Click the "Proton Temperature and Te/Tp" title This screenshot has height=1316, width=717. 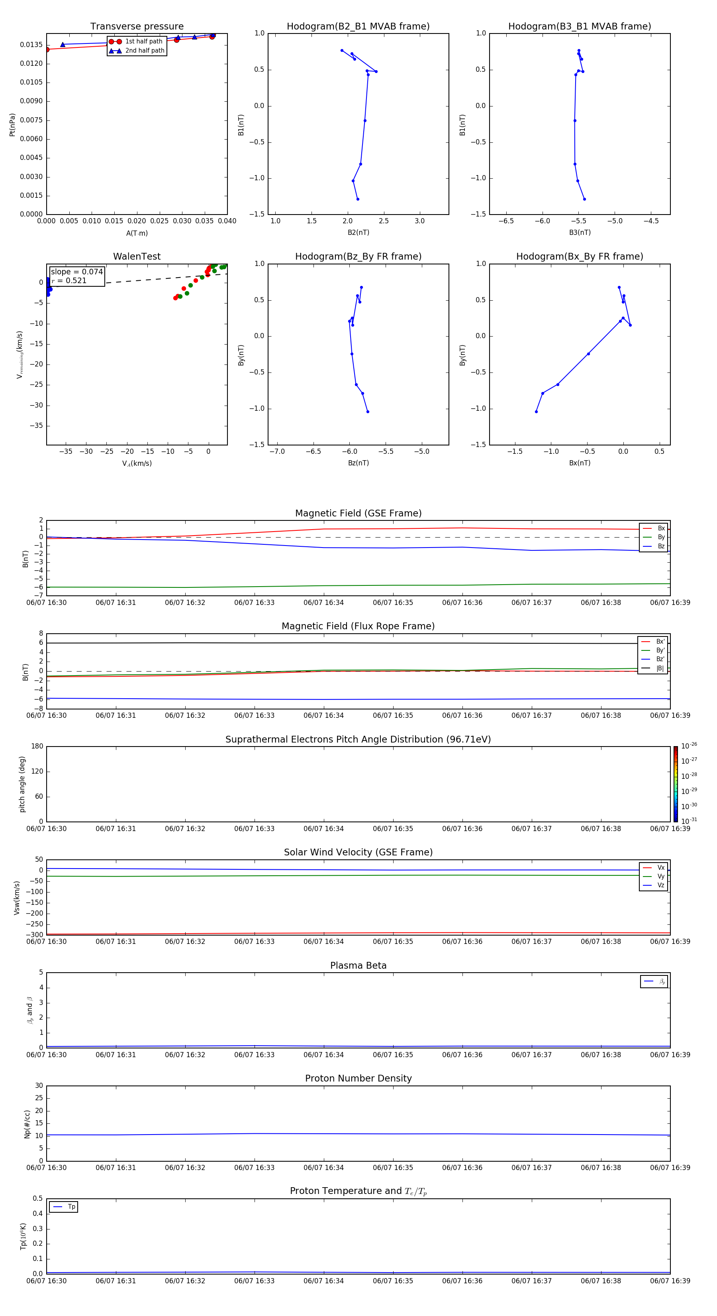point(358,1192)
